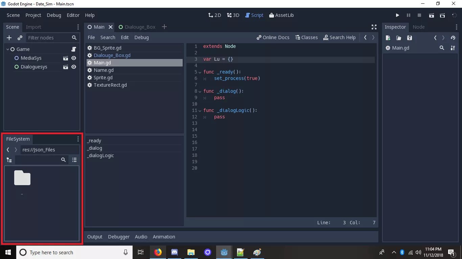Go forward in FileSystem history
This screenshot has height=259, width=462.
[x=16, y=150]
